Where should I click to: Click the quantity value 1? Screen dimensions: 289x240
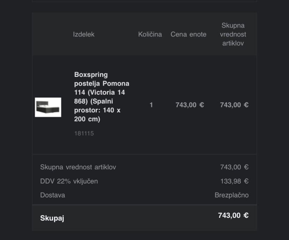(x=151, y=105)
